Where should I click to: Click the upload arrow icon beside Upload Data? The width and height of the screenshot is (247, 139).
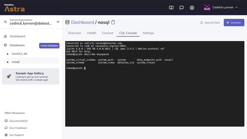(201, 23)
